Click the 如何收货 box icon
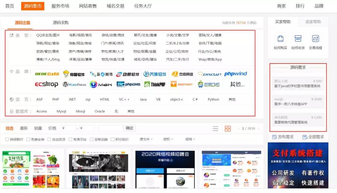Screen dimensions: 337x193 click(298, 39)
